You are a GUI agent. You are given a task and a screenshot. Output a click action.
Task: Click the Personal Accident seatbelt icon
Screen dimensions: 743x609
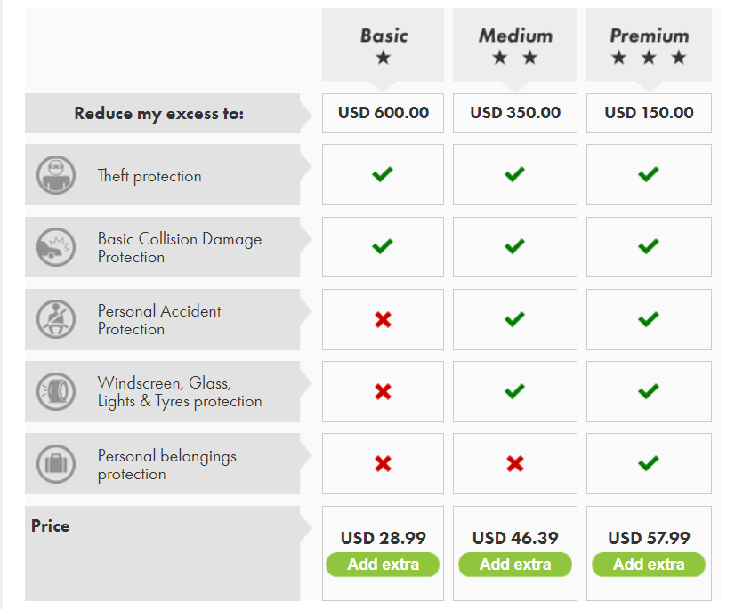[56, 319]
